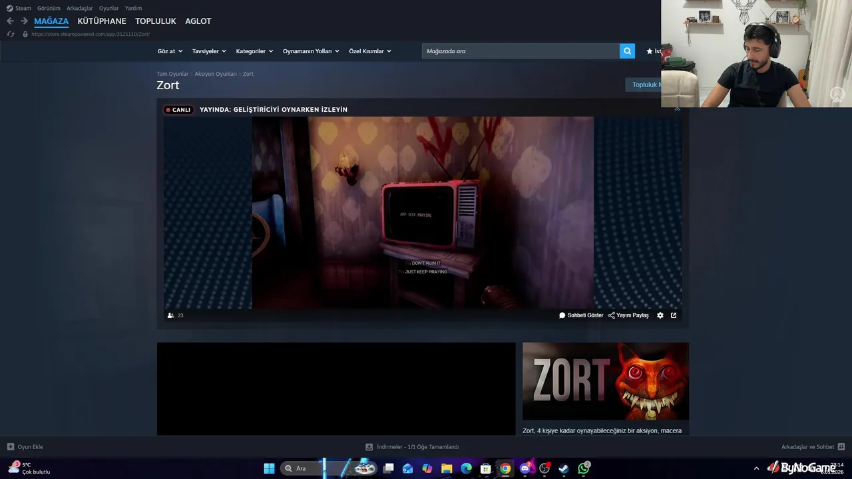
Task: Open broadcast settings gear icon
Action: [660, 315]
